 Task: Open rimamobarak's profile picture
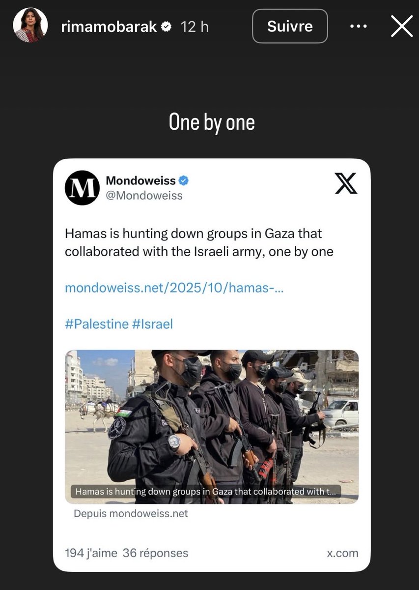coord(30,25)
